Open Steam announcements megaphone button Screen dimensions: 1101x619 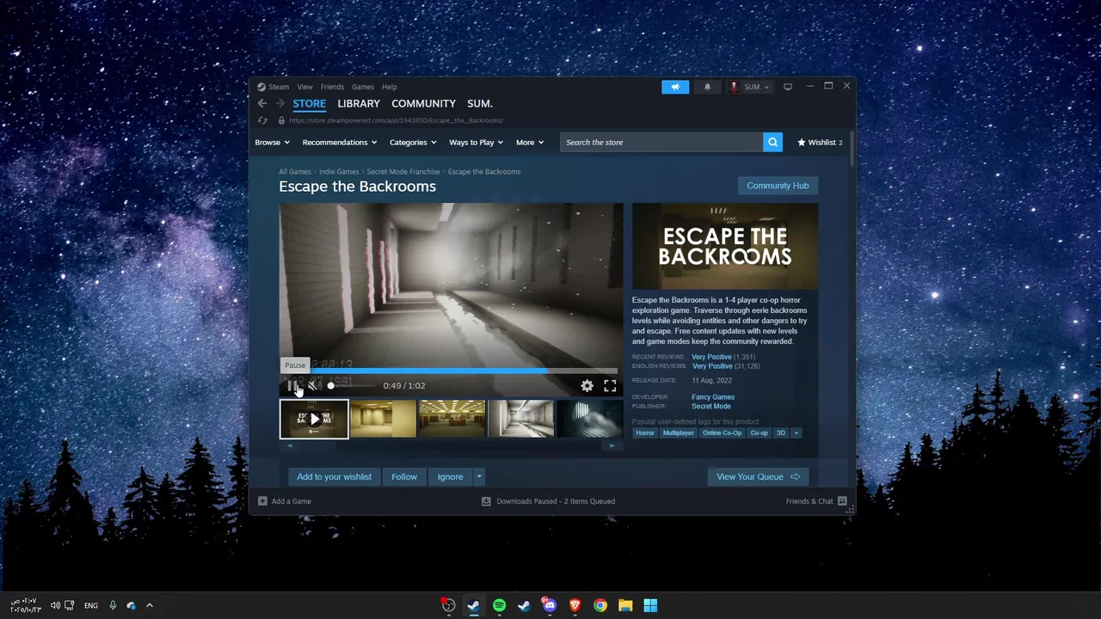(675, 87)
